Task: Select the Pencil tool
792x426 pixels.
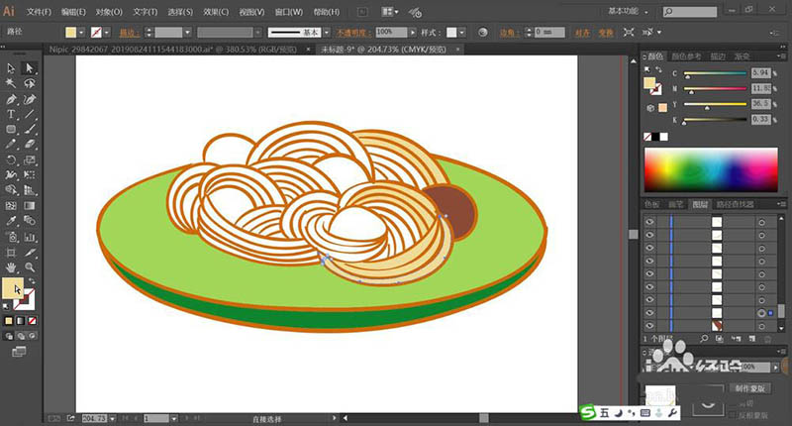Action: pyautogui.click(x=11, y=145)
